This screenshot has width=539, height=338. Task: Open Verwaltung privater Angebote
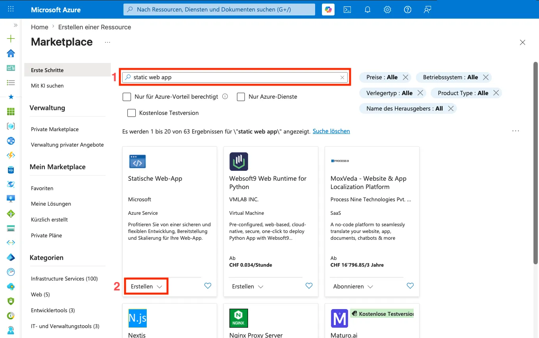67,145
